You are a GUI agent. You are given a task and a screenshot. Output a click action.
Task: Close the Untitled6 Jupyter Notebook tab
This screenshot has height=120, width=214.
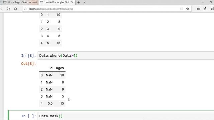point(72,2)
